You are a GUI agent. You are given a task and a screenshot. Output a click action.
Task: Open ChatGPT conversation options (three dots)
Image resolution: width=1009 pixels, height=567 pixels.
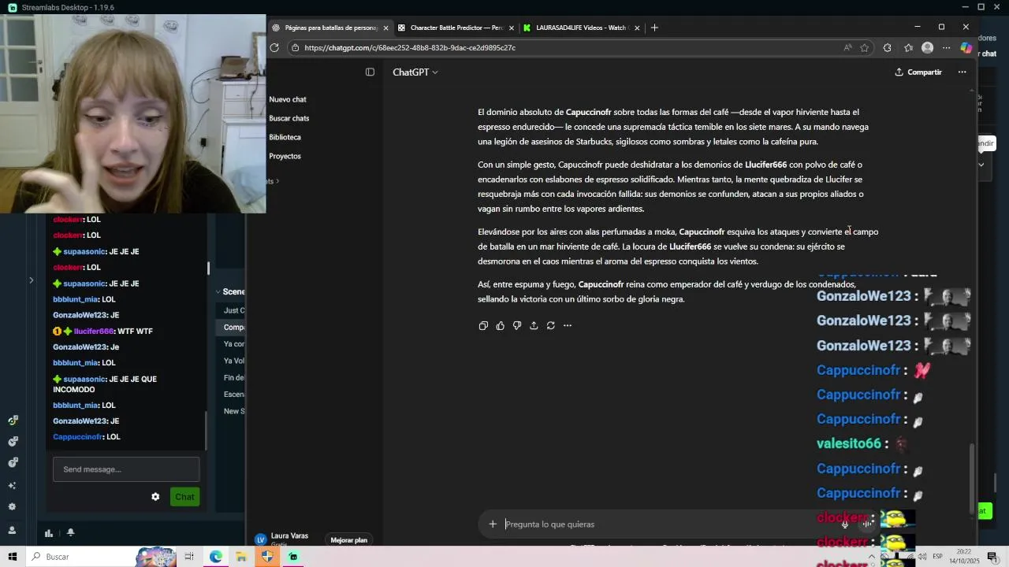tap(962, 72)
